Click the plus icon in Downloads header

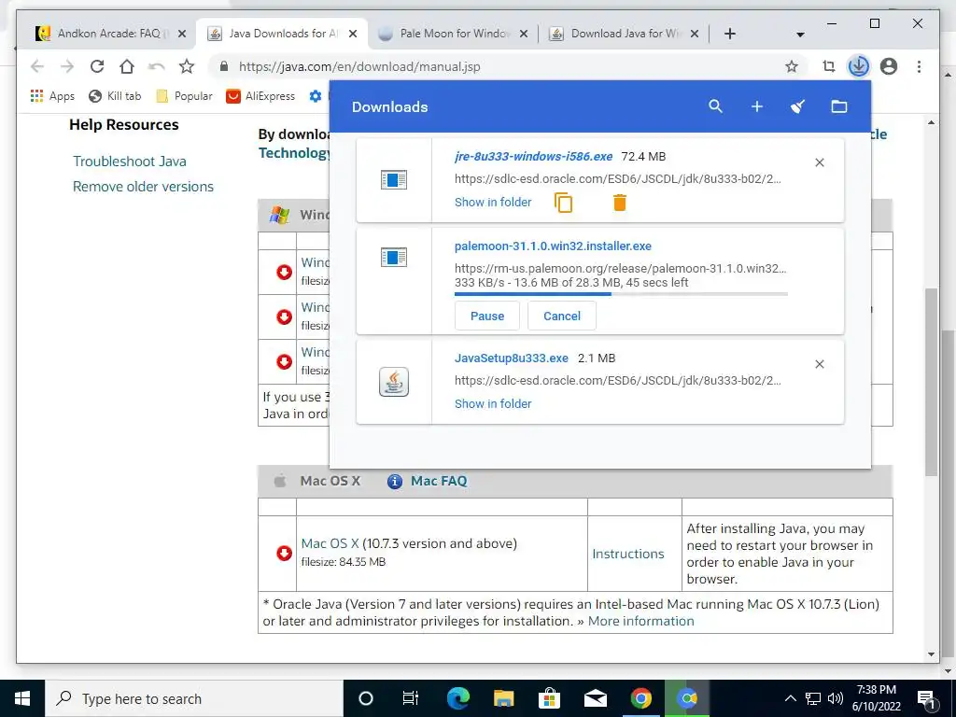[x=756, y=106]
